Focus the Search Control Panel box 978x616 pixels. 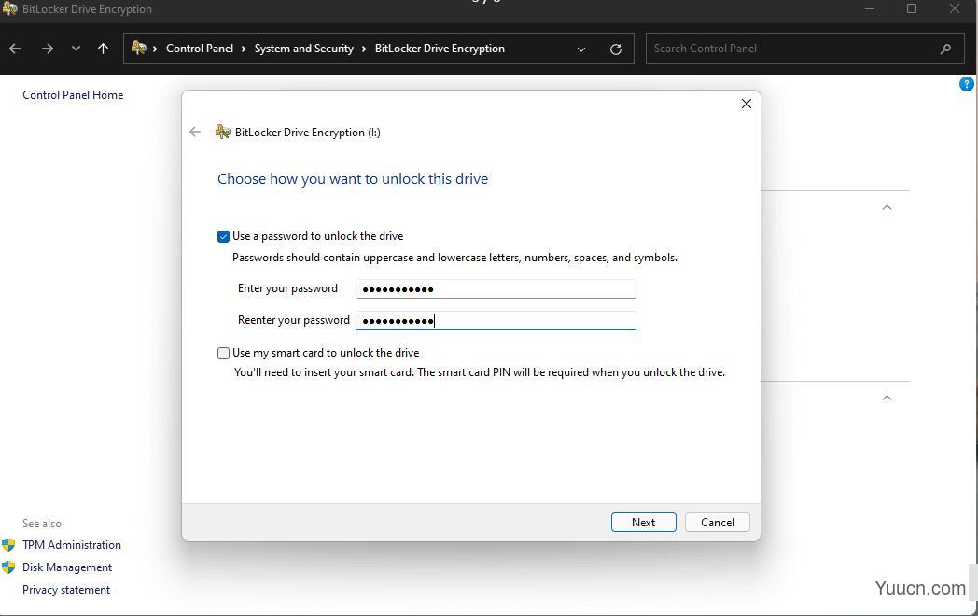click(804, 49)
